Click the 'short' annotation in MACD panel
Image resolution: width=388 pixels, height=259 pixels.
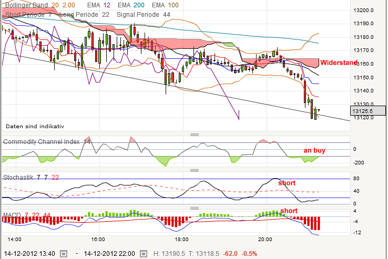[x=289, y=211]
